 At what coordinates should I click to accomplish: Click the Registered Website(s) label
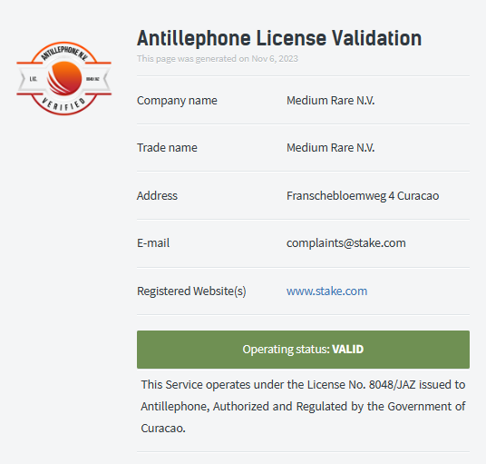(191, 291)
